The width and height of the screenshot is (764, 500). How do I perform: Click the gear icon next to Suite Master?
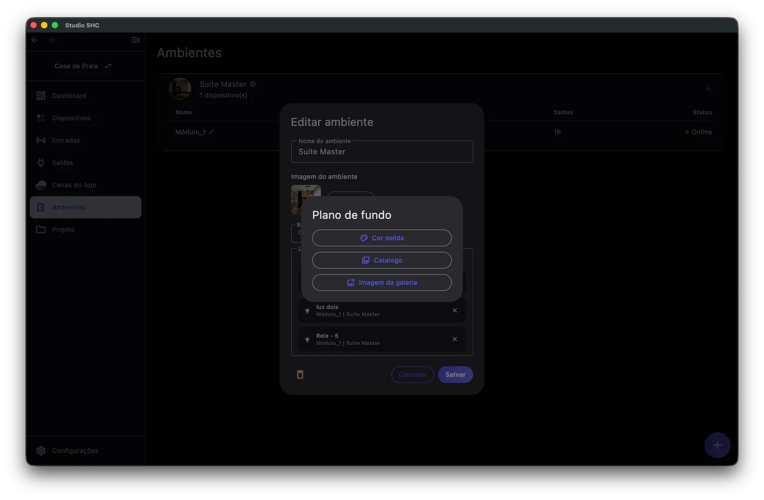click(x=253, y=84)
